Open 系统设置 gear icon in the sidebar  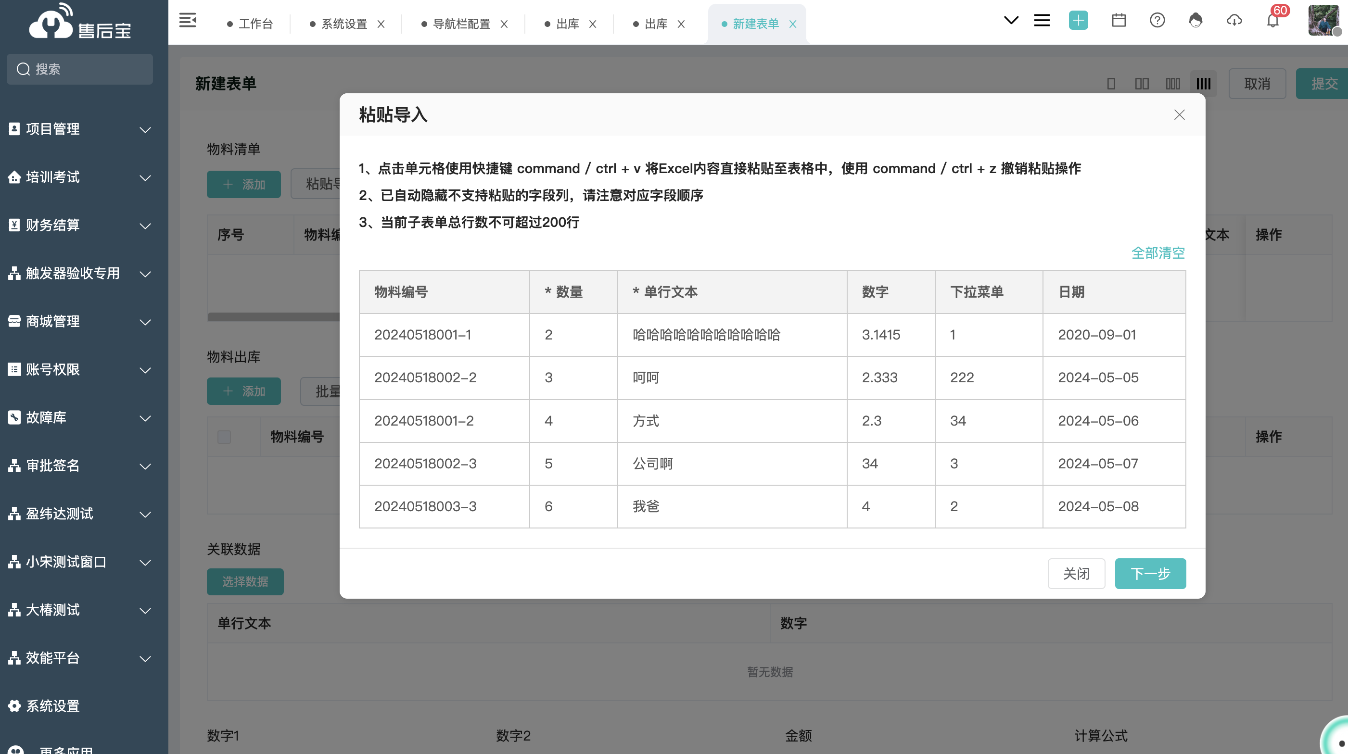[14, 706]
